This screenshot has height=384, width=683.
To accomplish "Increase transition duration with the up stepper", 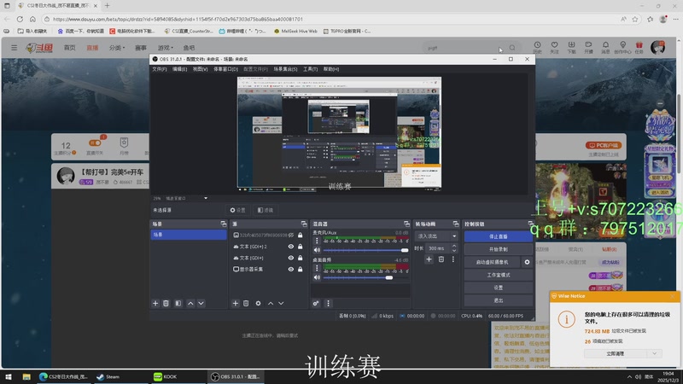I will point(454,246).
